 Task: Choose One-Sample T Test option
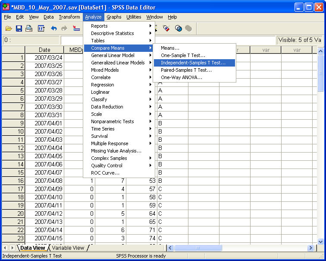click(x=194, y=55)
